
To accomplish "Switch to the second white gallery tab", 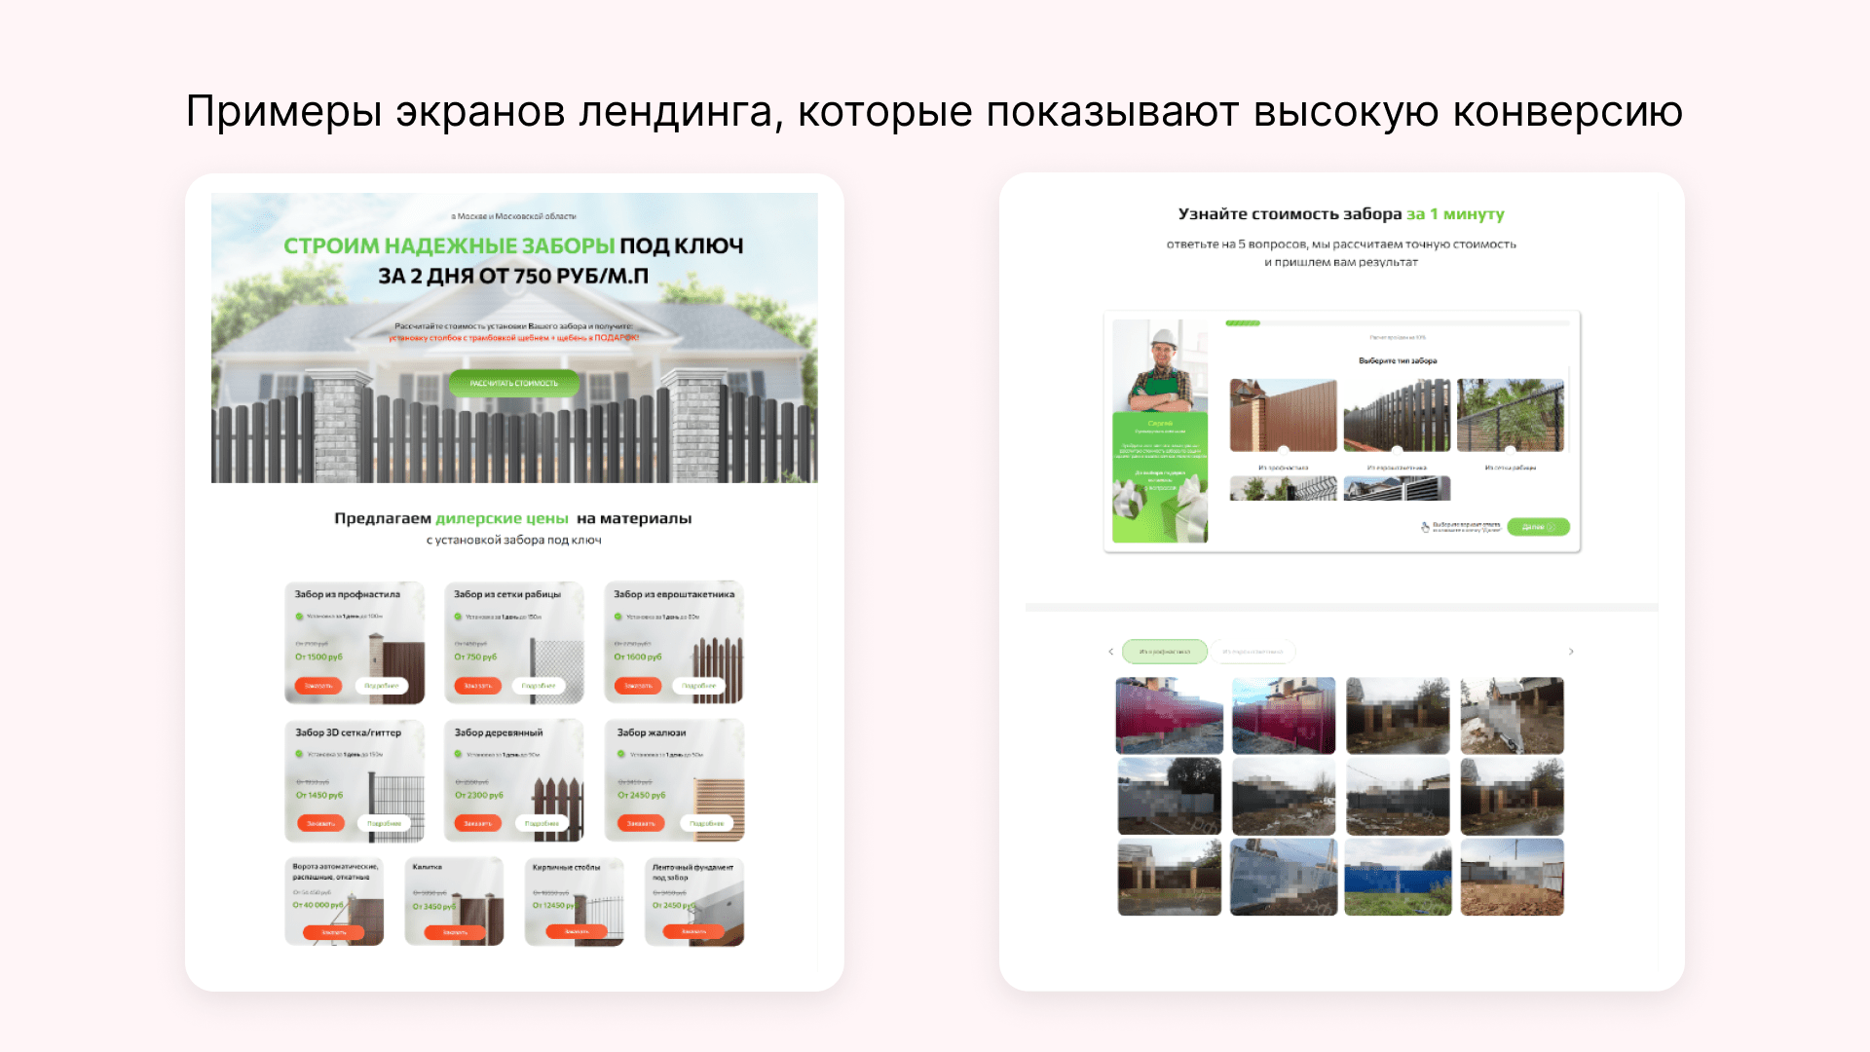I will pos(1253,652).
